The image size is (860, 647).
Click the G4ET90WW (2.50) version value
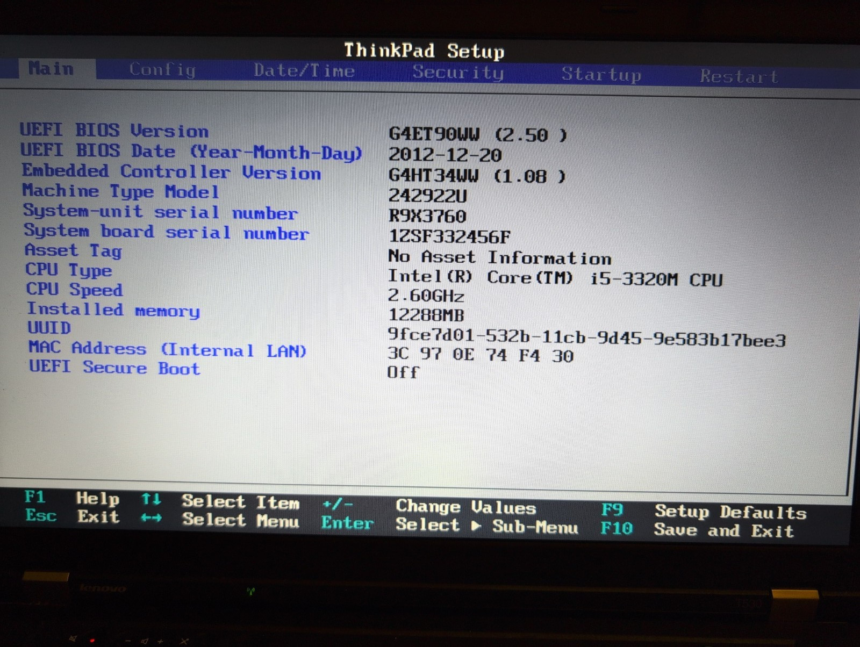(477, 134)
